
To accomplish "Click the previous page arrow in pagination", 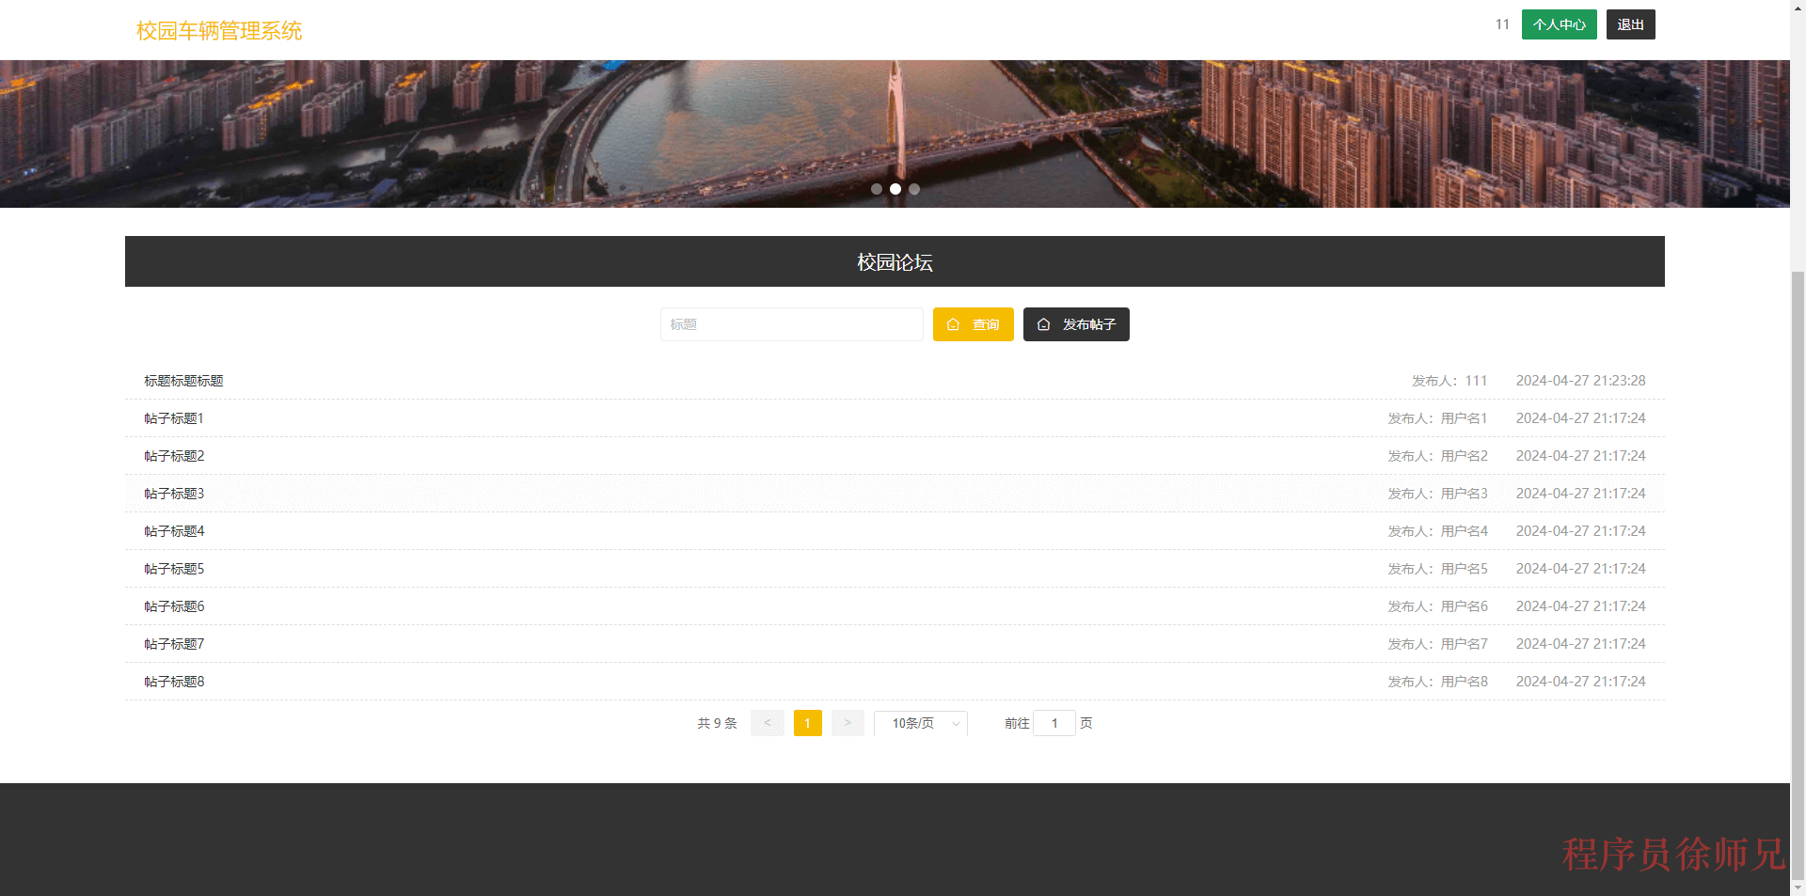I will (767, 723).
